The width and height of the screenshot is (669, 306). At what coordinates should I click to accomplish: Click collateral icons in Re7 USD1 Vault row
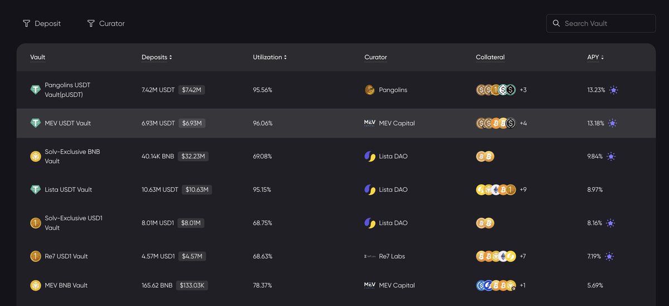[496, 256]
